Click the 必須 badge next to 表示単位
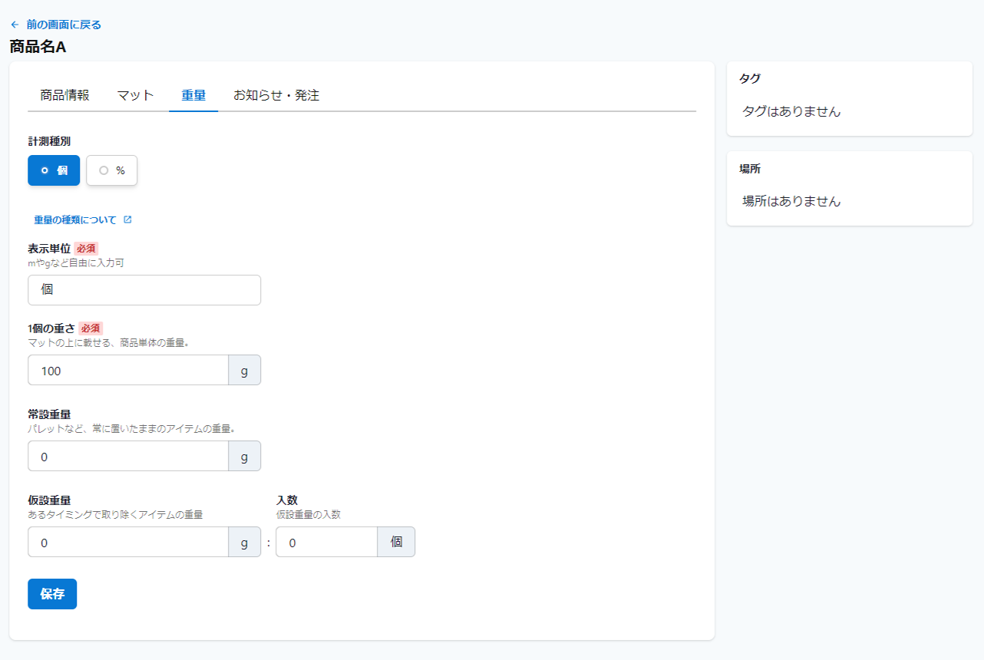This screenshot has height=660, width=984. click(87, 249)
